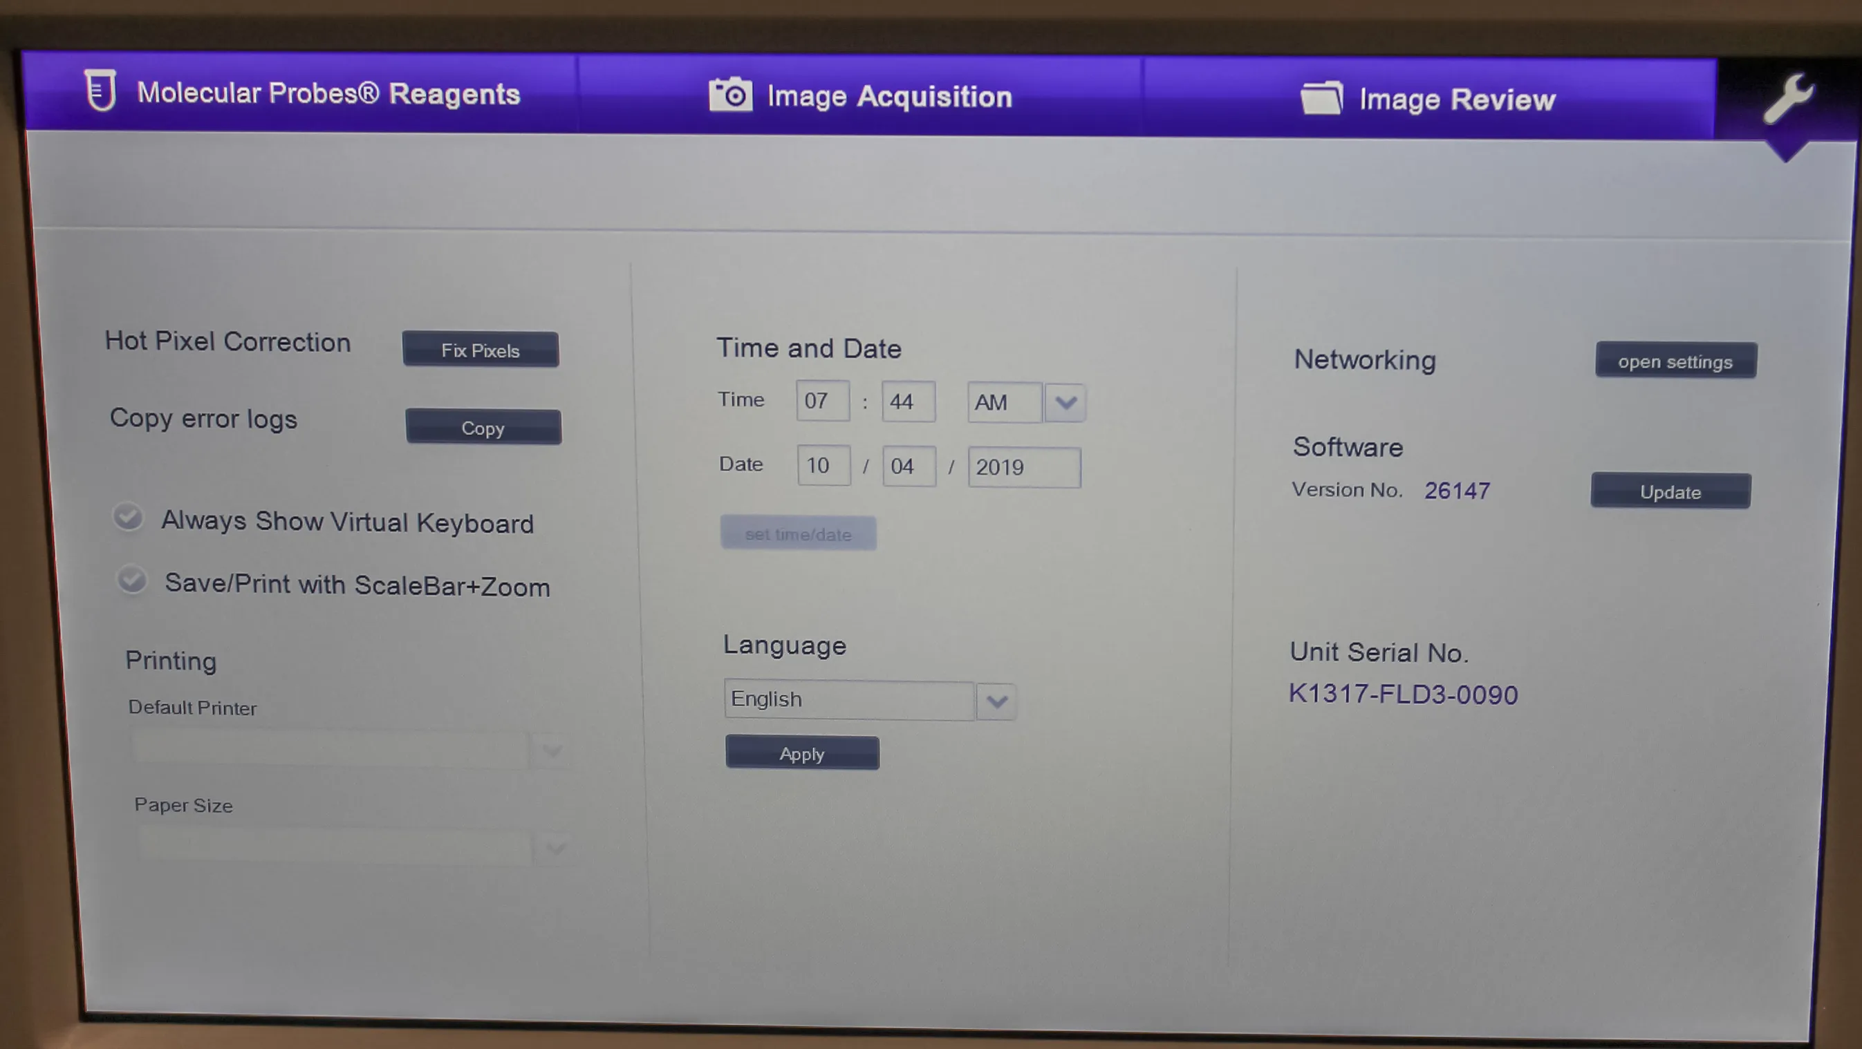Click the Time hours input field
This screenshot has height=1049, width=1862.
coord(819,401)
